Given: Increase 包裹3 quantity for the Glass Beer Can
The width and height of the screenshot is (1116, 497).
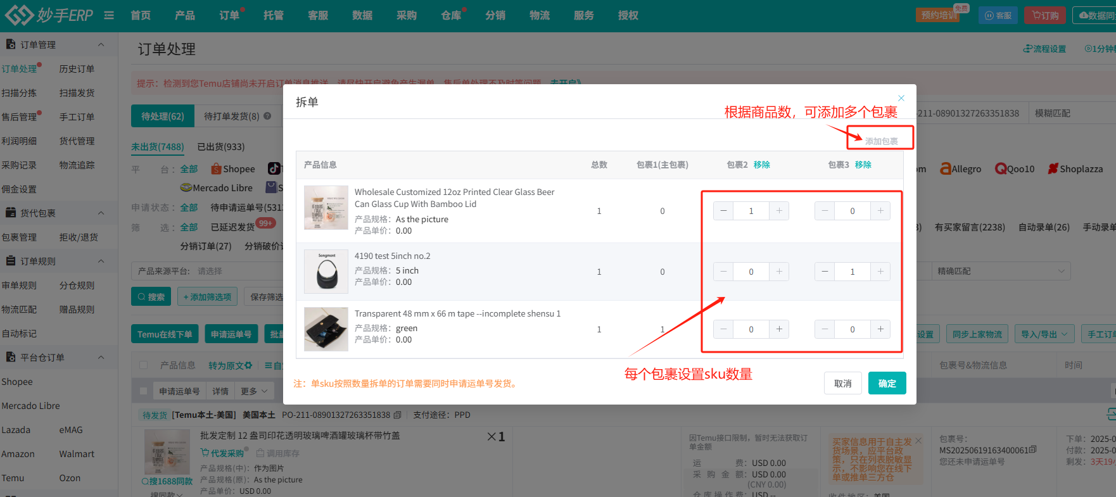Looking at the screenshot, I should (x=880, y=211).
